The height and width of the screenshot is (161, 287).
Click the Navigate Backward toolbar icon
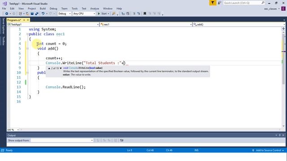click(7, 14)
